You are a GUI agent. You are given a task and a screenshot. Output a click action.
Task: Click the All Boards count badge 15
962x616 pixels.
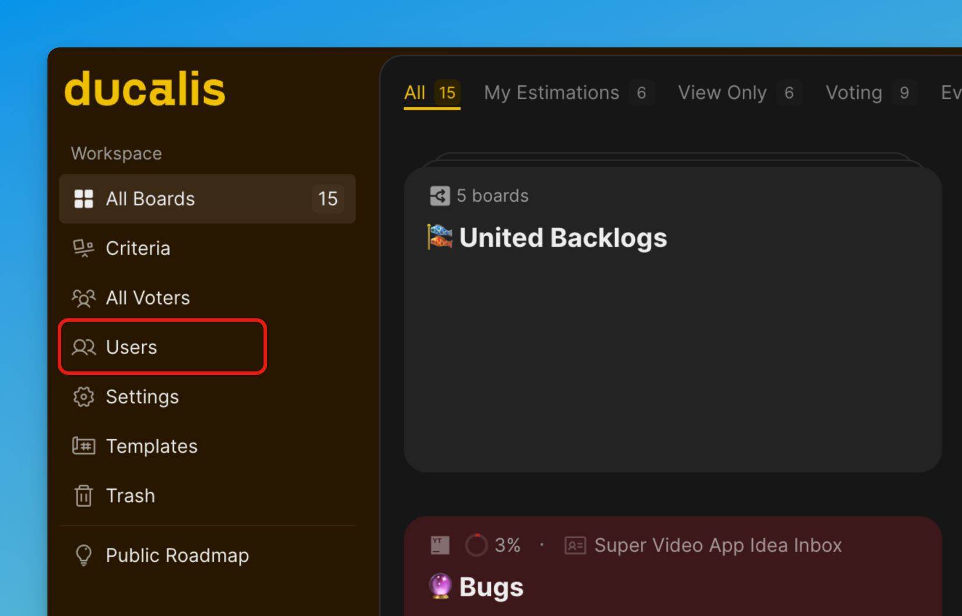coord(328,199)
